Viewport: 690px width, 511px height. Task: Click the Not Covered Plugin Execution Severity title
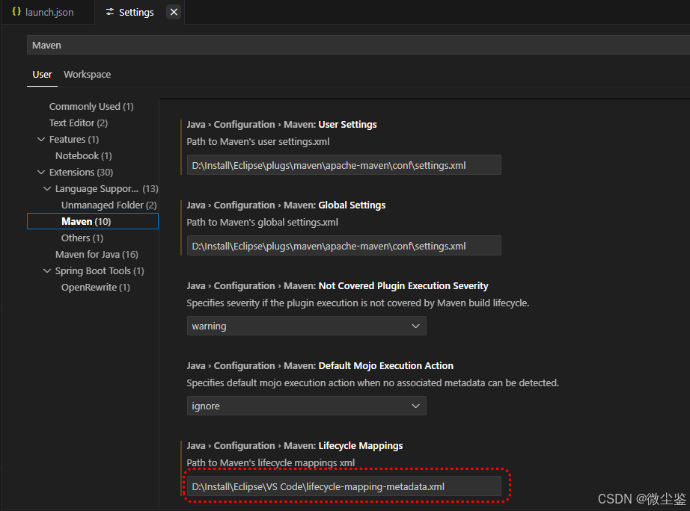pyautogui.click(x=338, y=286)
